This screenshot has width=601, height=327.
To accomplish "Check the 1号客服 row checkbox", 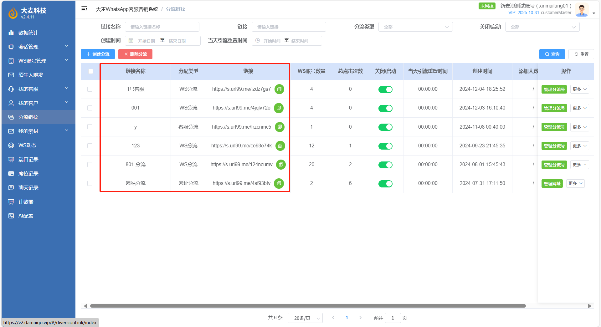I will (x=90, y=89).
